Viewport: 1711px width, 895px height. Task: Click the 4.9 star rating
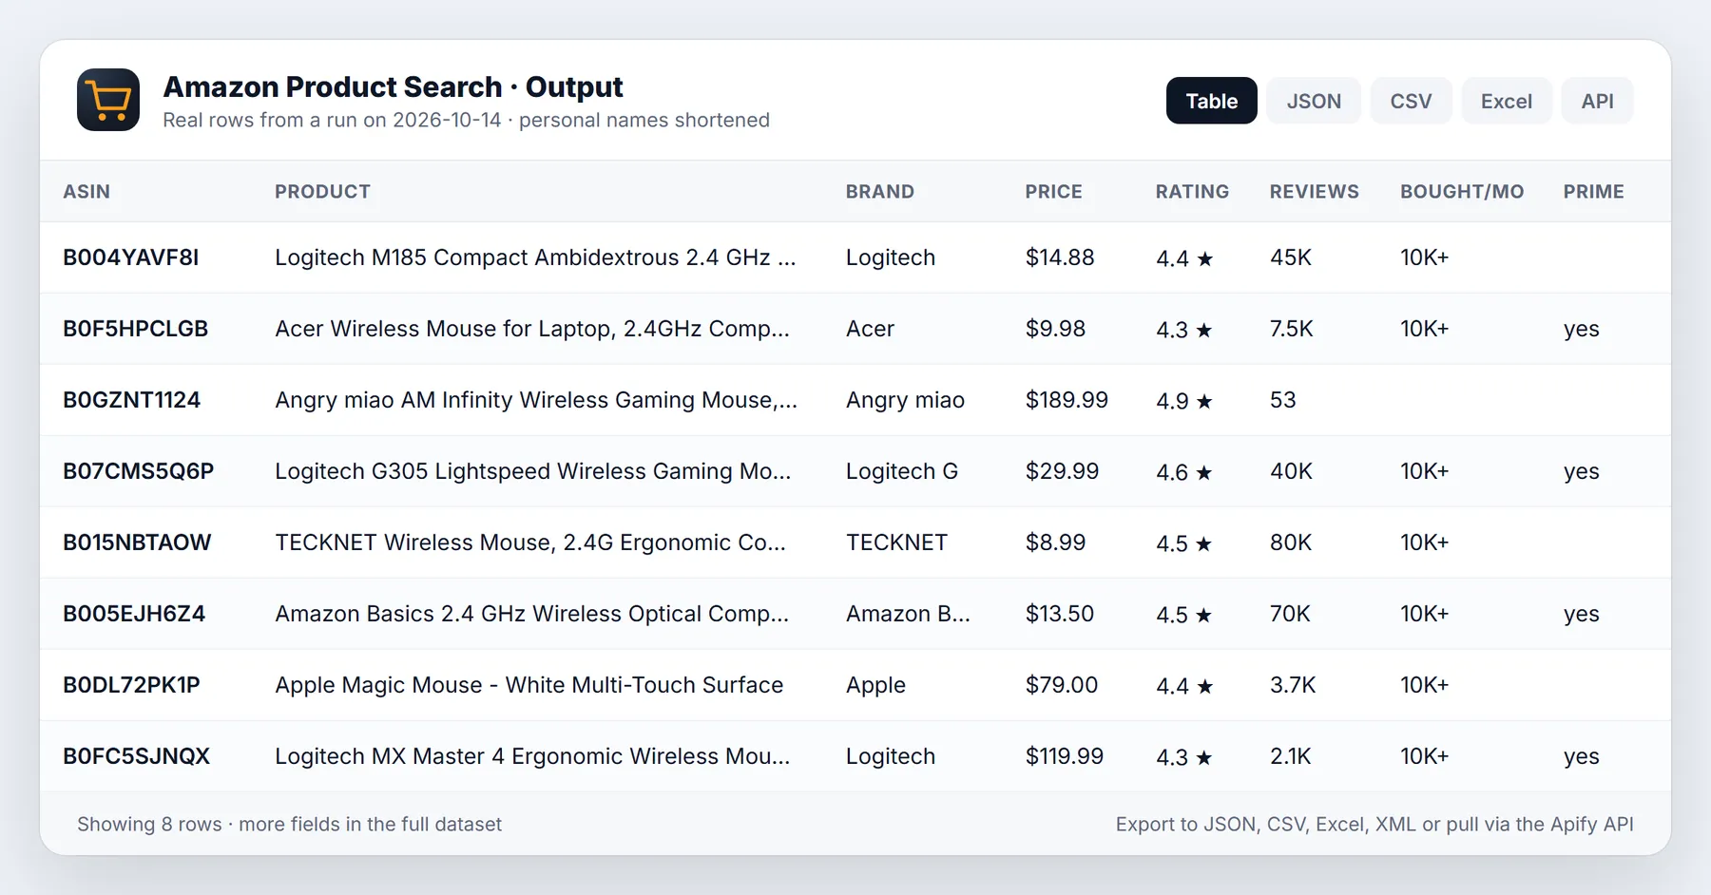click(x=1184, y=401)
